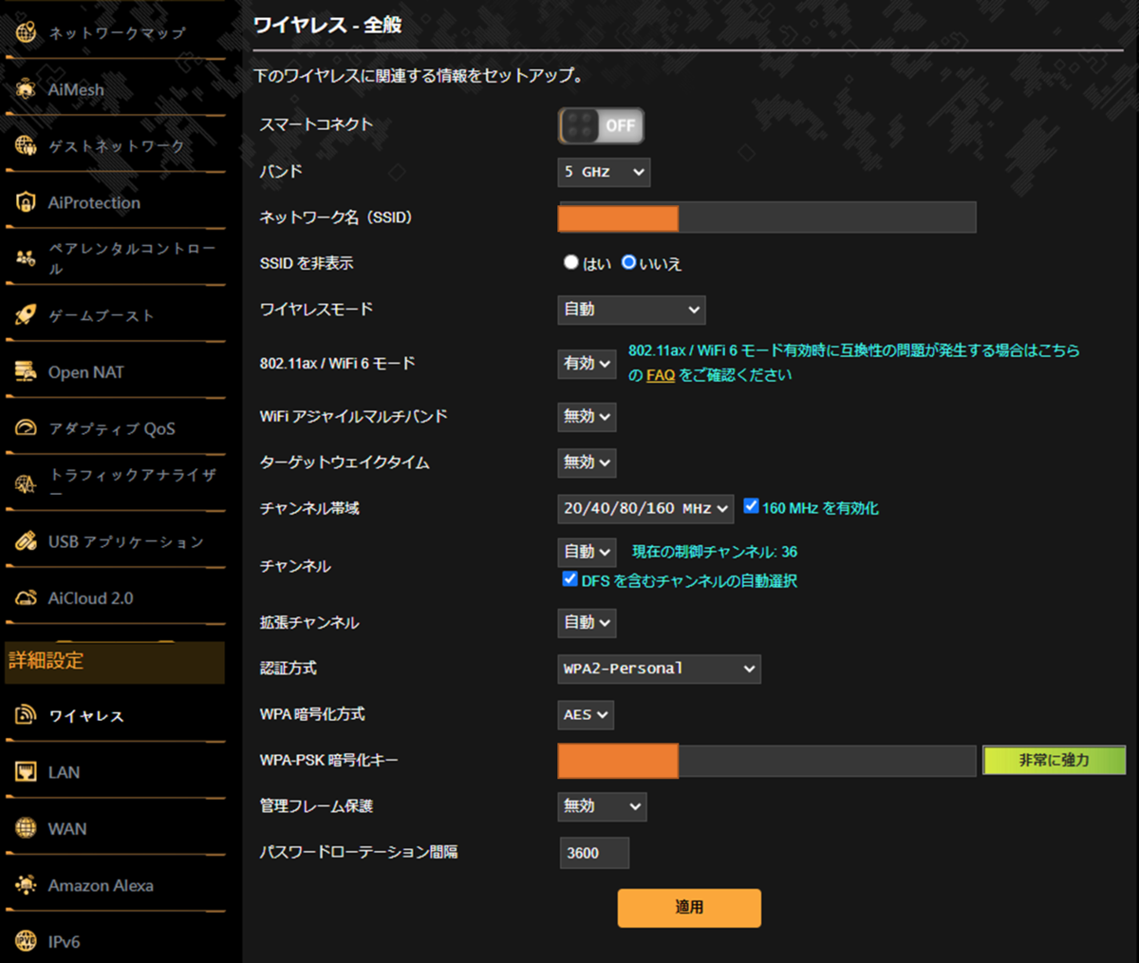Click the USB application icon

click(x=26, y=541)
